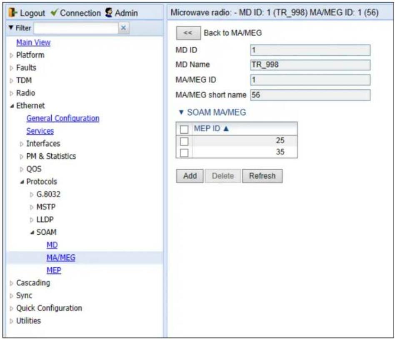Screen dimensions: 395x339
Task: Select the checkbox for MEP ID 25
Action: click(184, 141)
